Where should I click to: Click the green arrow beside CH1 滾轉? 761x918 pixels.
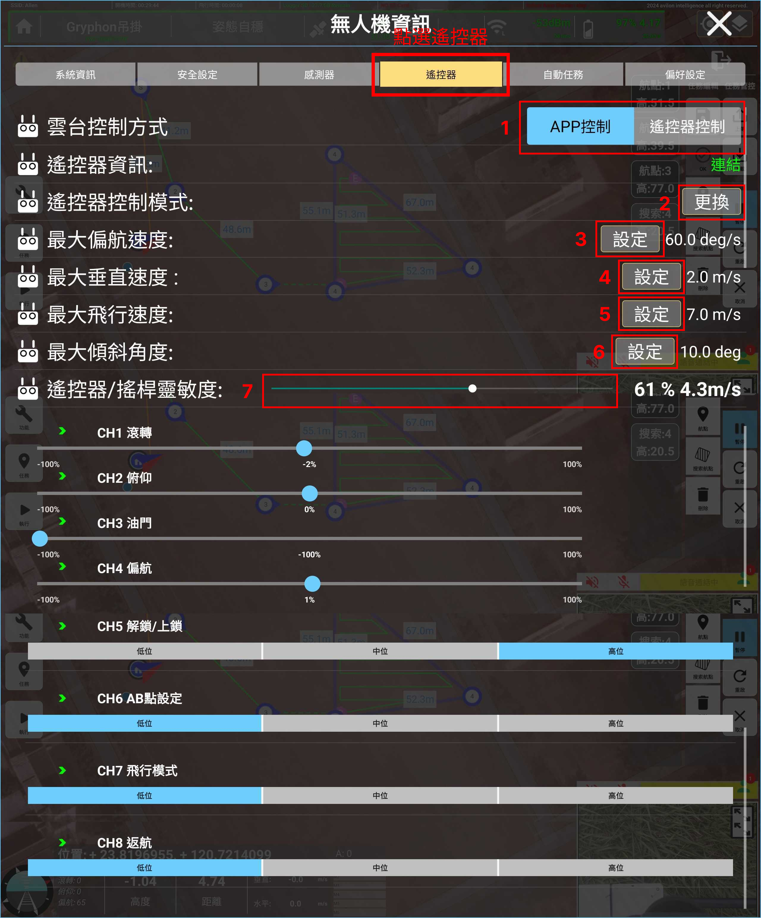(62, 431)
